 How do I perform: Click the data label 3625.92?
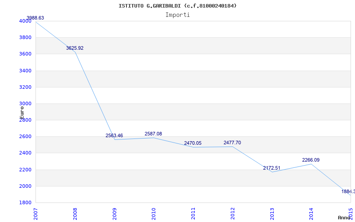click(75, 48)
